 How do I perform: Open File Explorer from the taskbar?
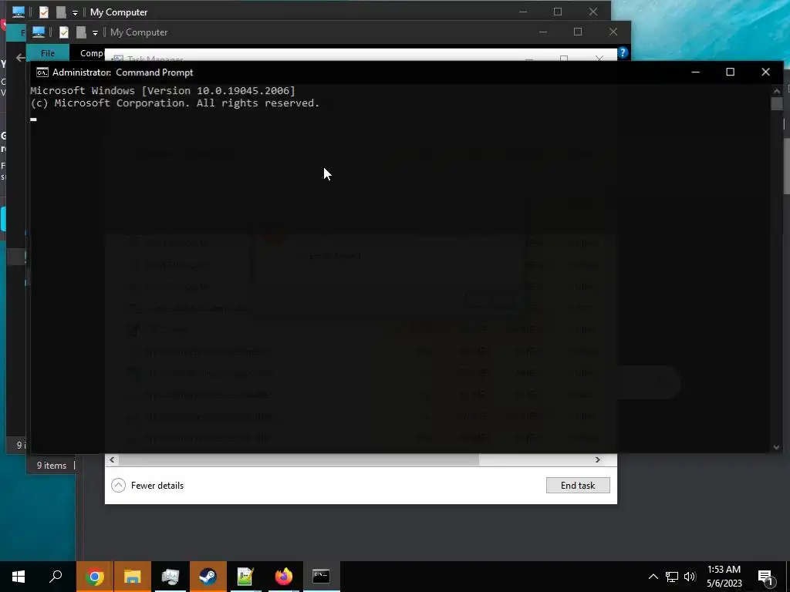coord(133,577)
